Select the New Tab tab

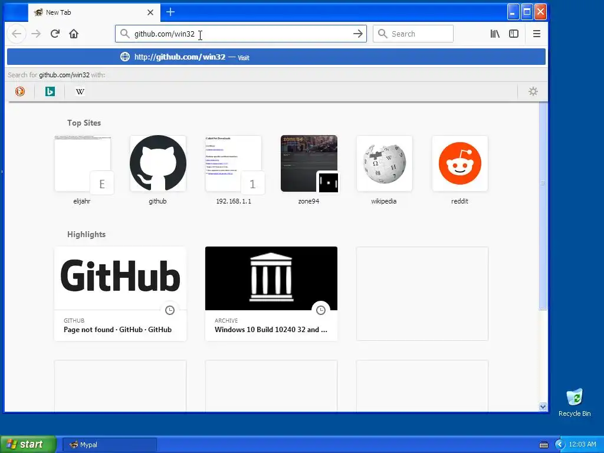(x=94, y=12)
